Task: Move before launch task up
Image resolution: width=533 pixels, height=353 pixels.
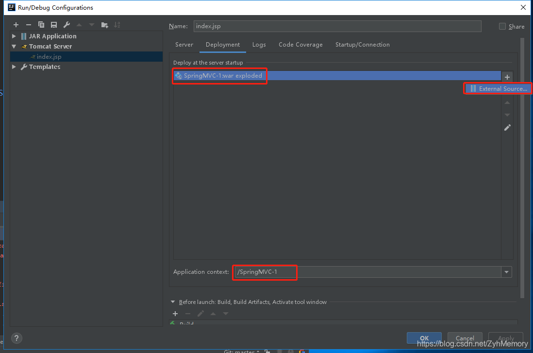Action: [x=213, y=314]
